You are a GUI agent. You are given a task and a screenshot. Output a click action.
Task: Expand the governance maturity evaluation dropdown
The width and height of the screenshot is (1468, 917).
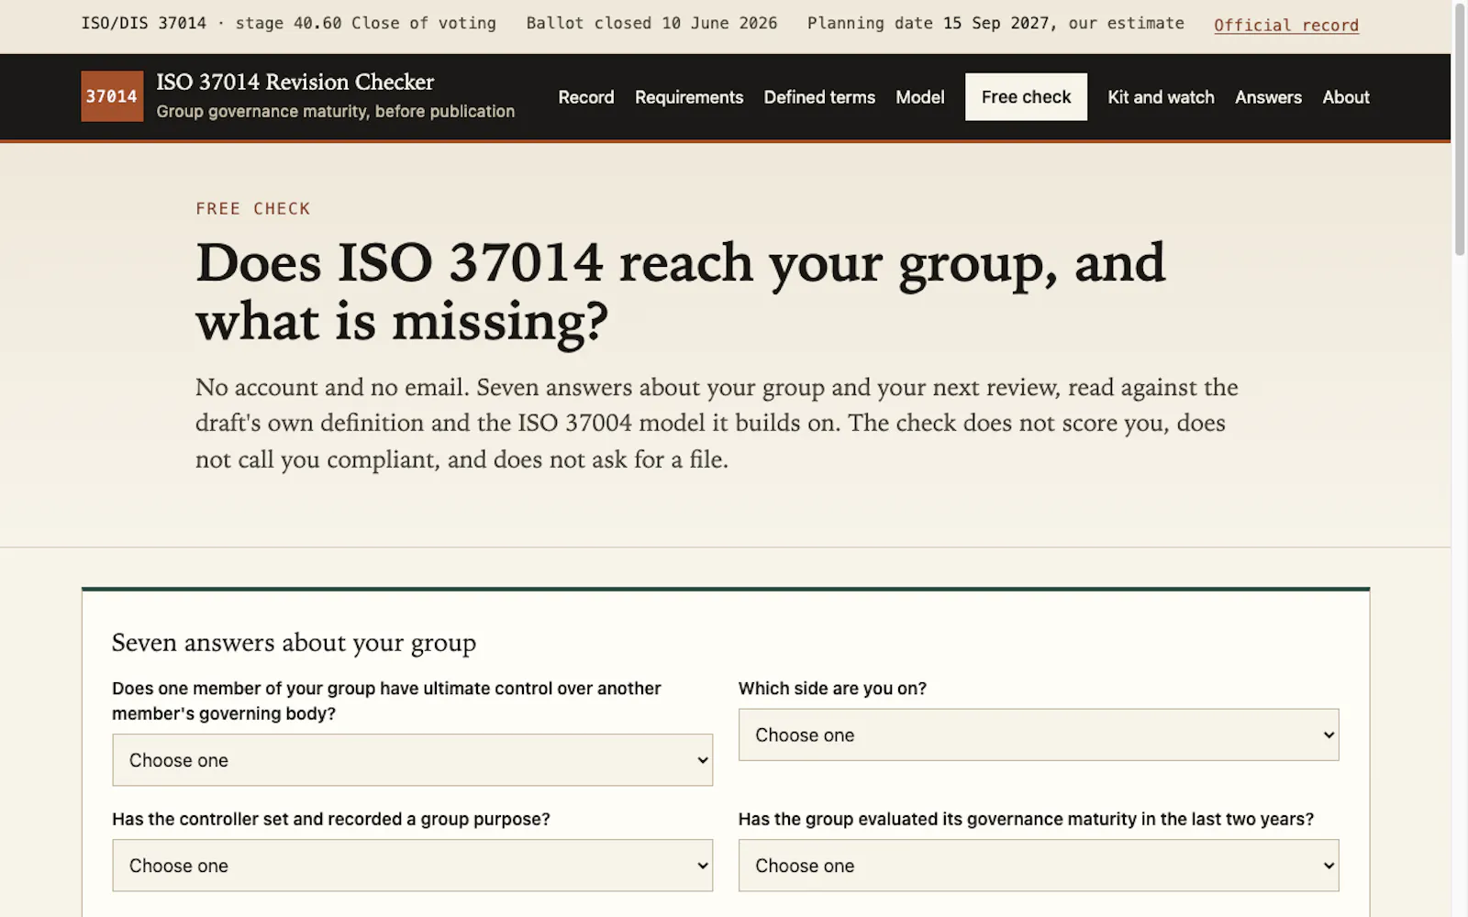click(1039, 865)
